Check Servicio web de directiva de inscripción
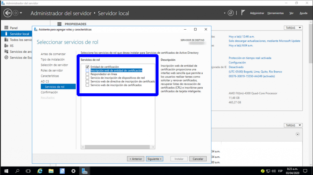This screenshot has width=313, height=175. (x=87, y=81)
